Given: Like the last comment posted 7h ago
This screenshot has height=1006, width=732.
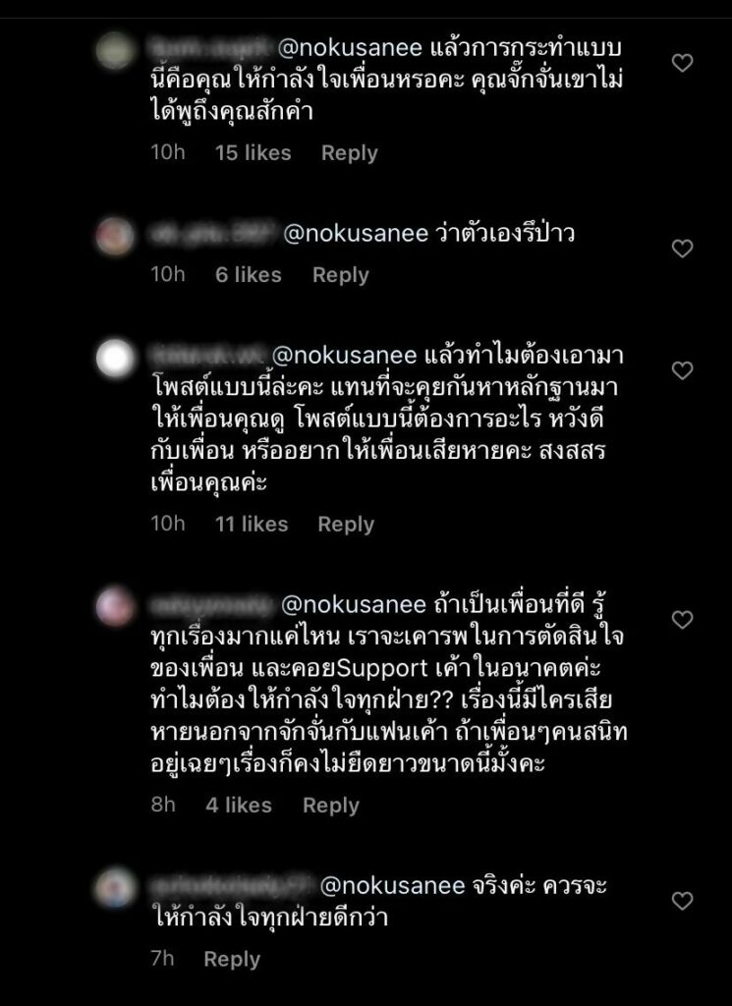Looking at the screenshot, I should point(682,901).
